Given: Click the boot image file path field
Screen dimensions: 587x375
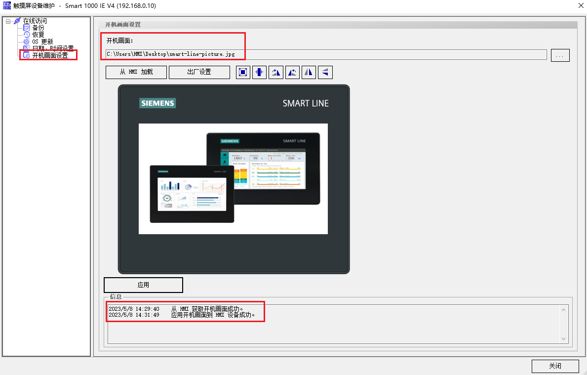Looking at the screenshot, I should pos(326,54).
